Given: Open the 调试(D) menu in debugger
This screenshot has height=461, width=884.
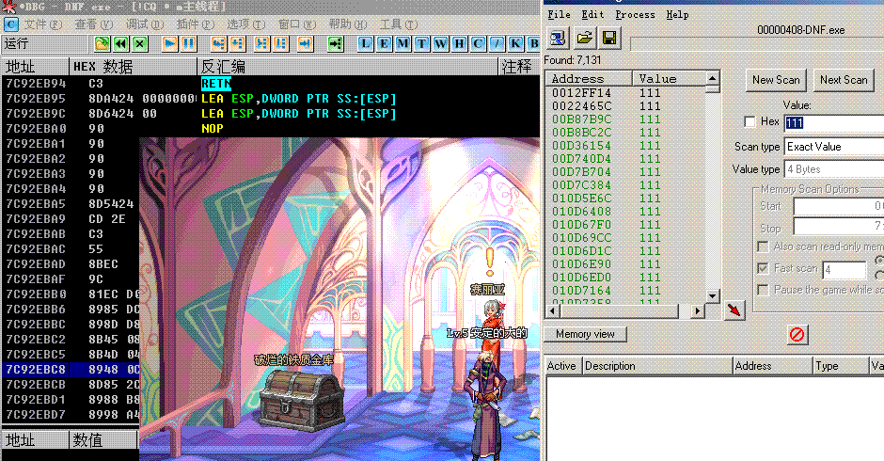Looking at the screenshot, I should [x=144, y=24].
